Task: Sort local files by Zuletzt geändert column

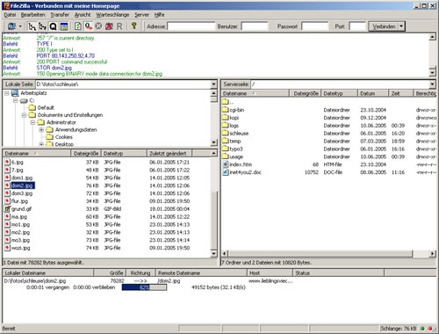Action: click(x=169, y=153)
